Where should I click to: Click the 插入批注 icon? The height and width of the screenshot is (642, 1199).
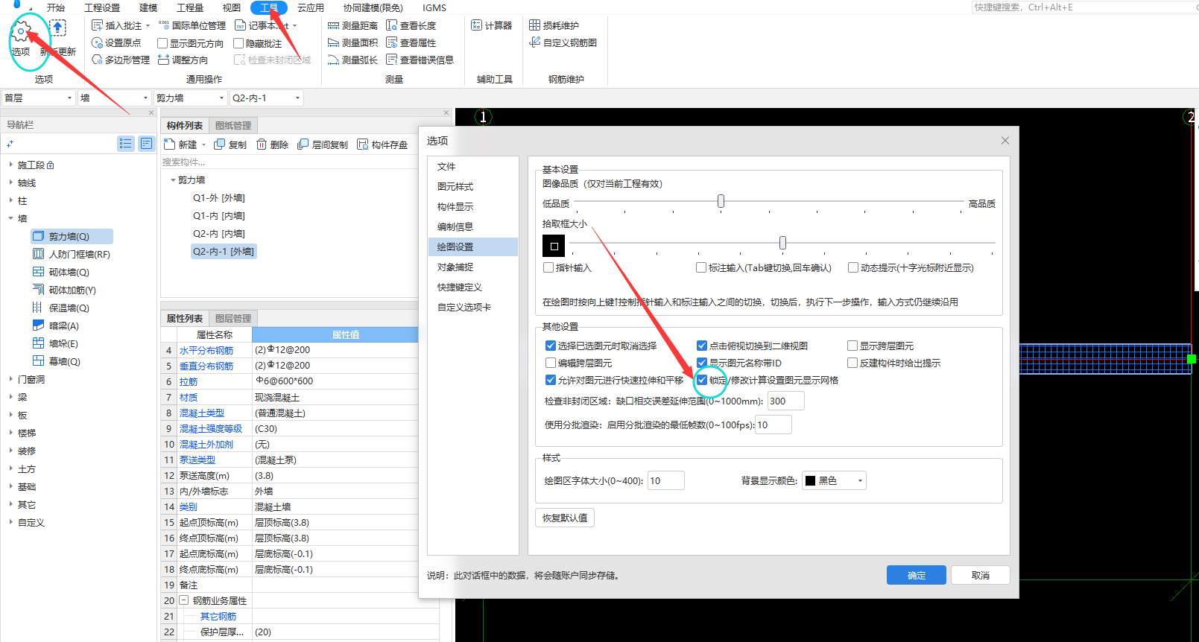pyautogui.click(x=97, y=25)
